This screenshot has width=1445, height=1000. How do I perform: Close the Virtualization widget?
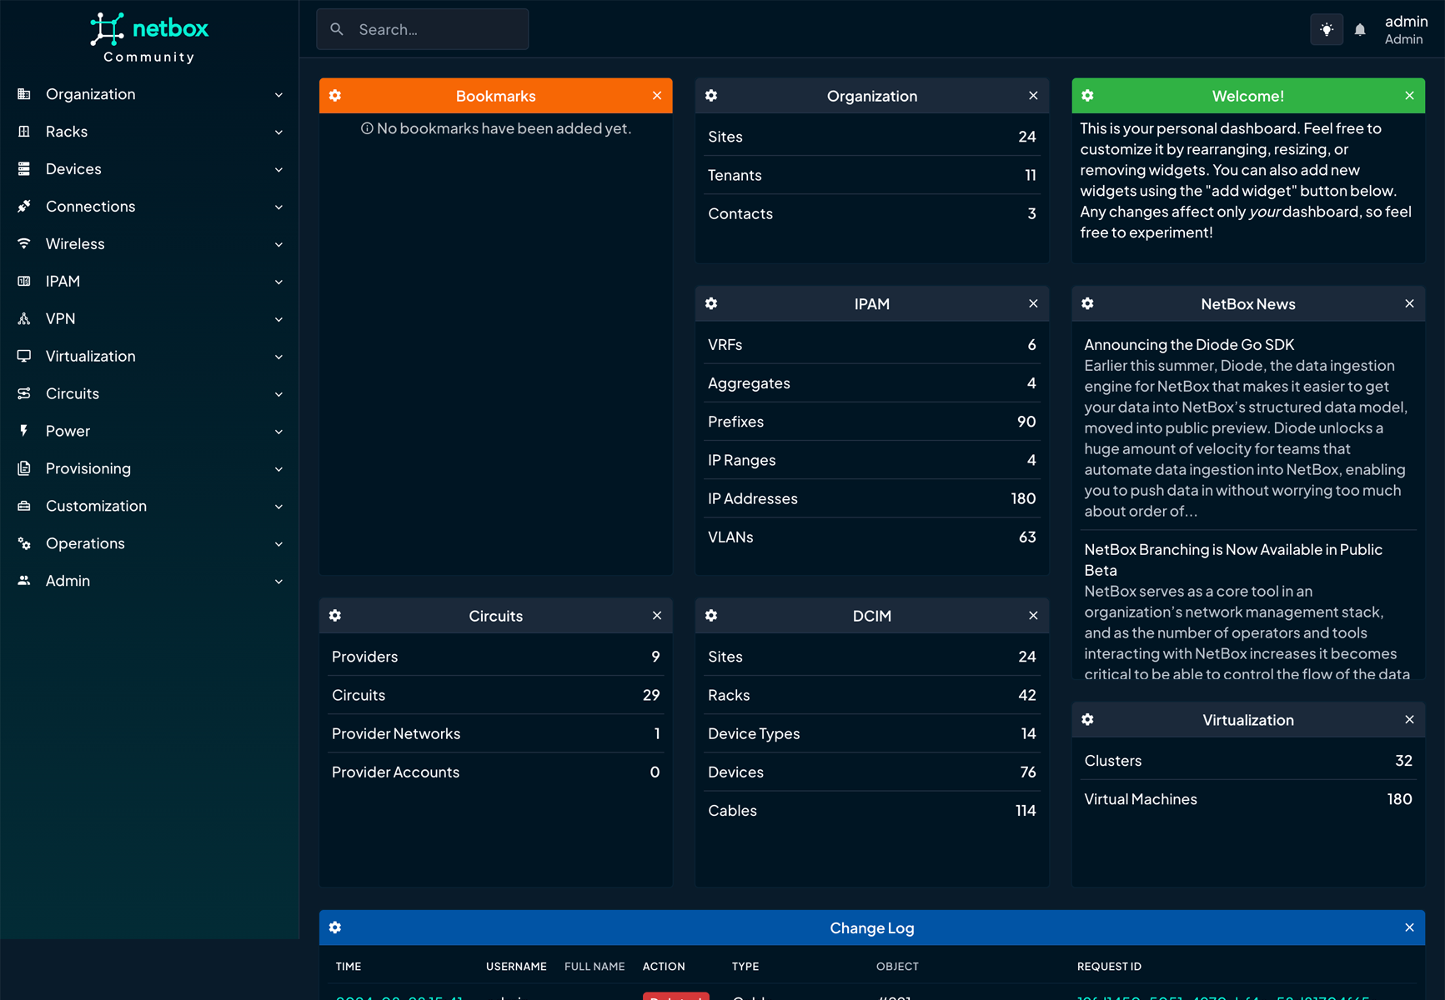tap(1409, 719)
